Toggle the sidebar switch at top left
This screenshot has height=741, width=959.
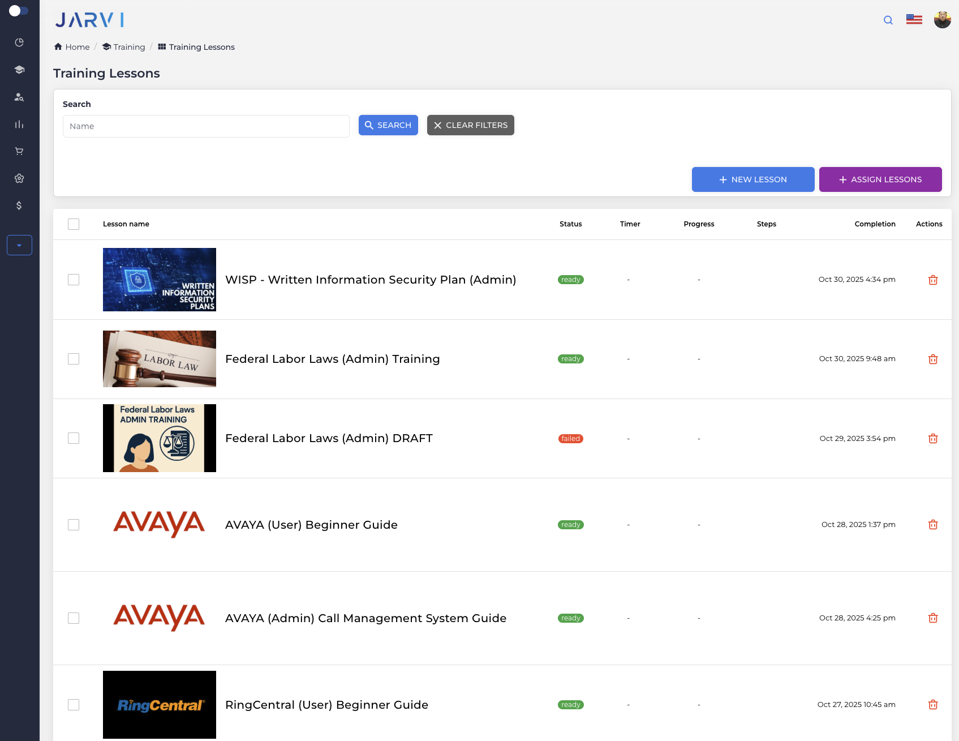click(x=19, y=10)
